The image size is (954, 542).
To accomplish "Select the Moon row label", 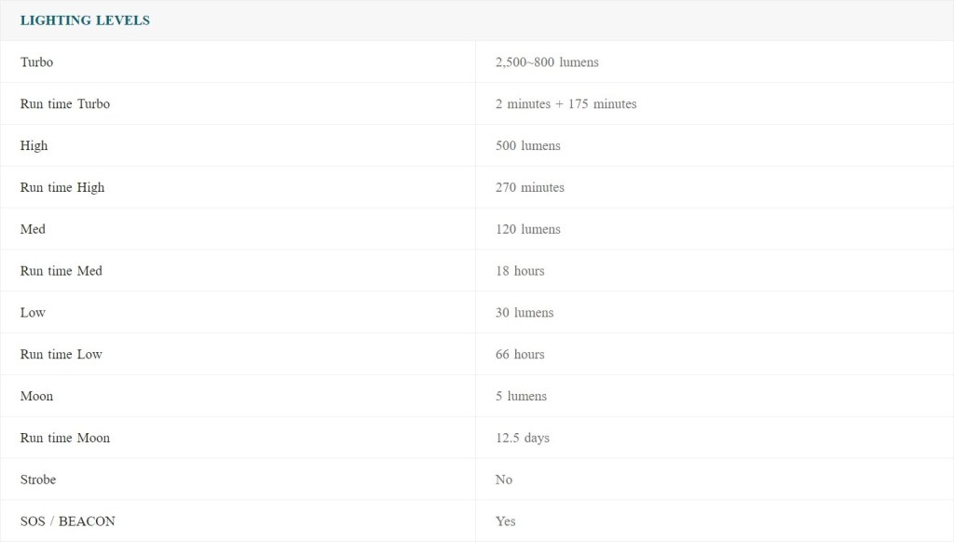I will (x=37, y=397).
